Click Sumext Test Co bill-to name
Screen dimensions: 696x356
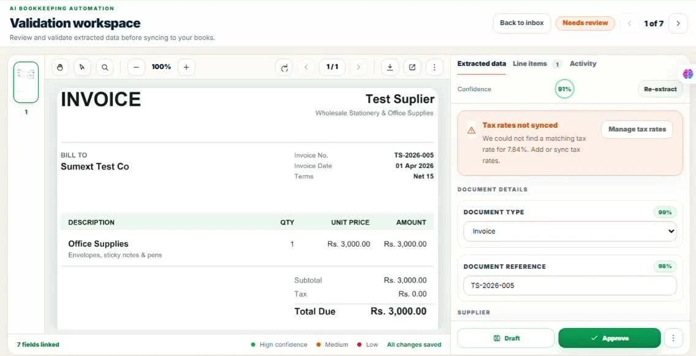click(95, 167)
